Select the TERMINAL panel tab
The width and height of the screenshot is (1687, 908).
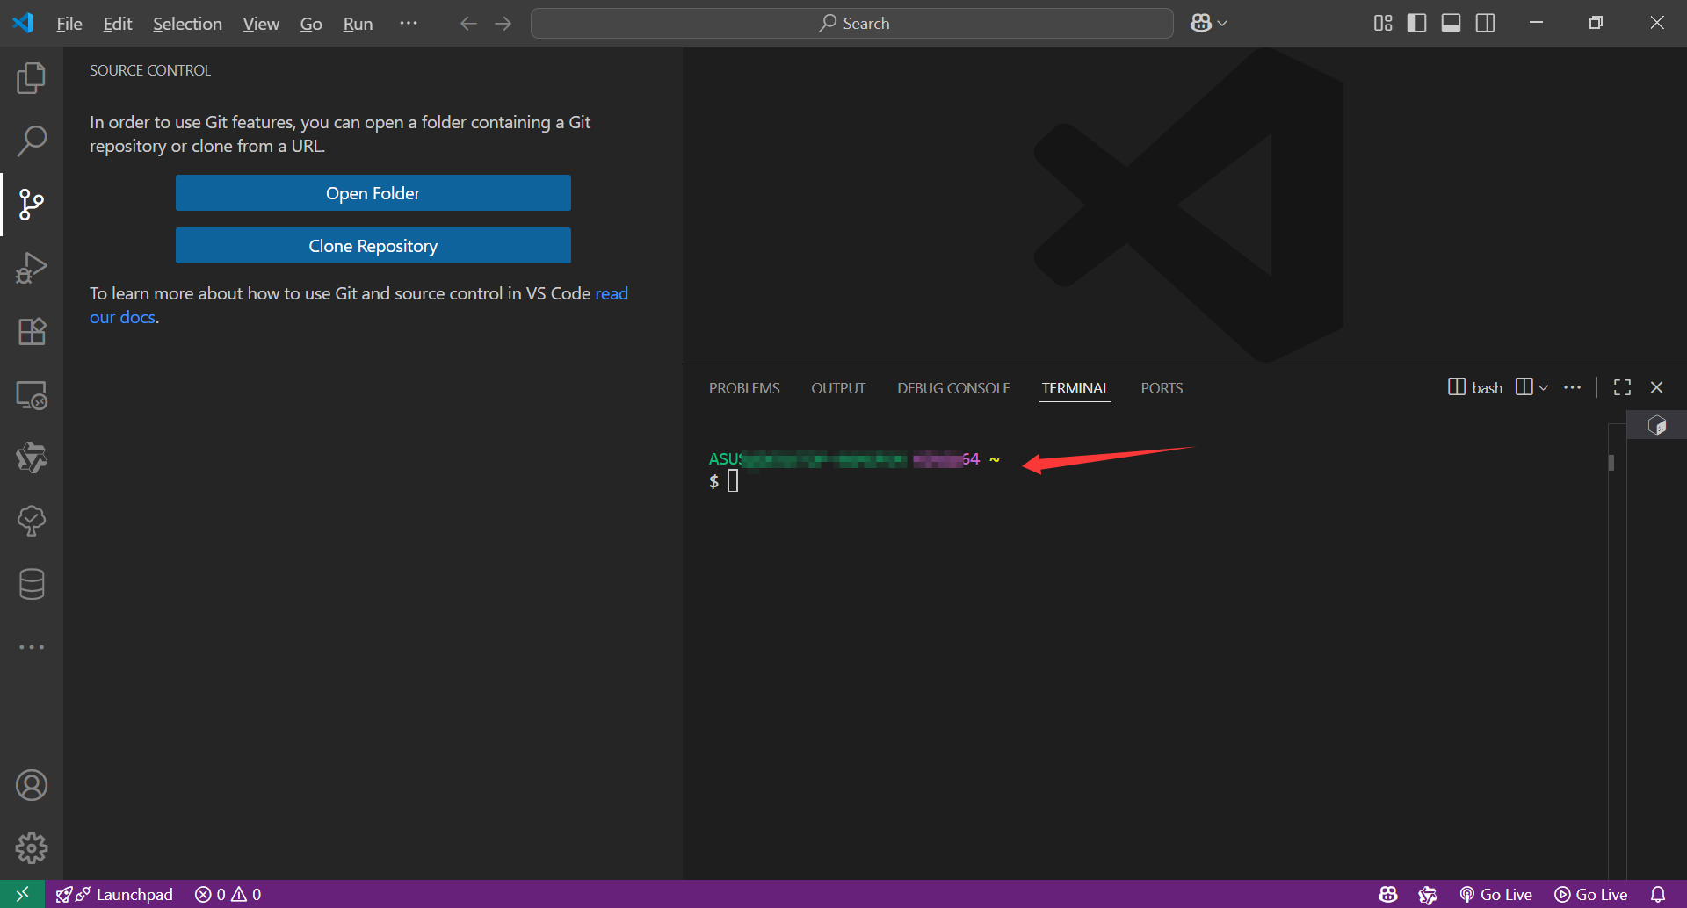[1075, 388]
